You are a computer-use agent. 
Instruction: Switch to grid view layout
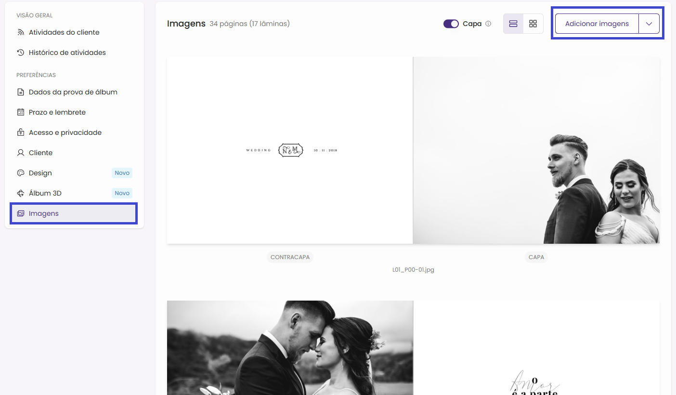click(533, 24)
